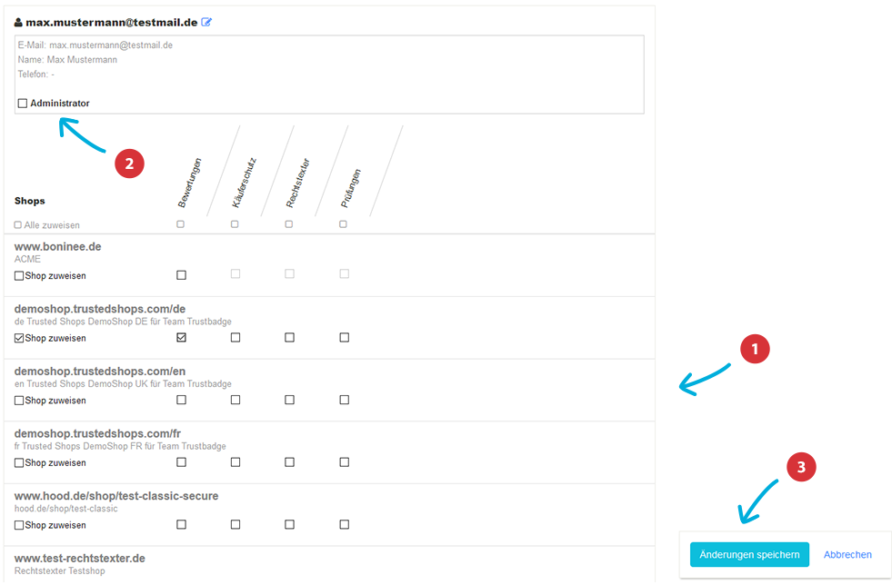Select all shops in the Prüfungen column header
The image size is (892, 585).
343,223
